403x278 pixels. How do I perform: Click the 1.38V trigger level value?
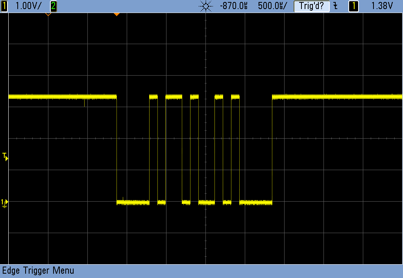tap(382, 6)
